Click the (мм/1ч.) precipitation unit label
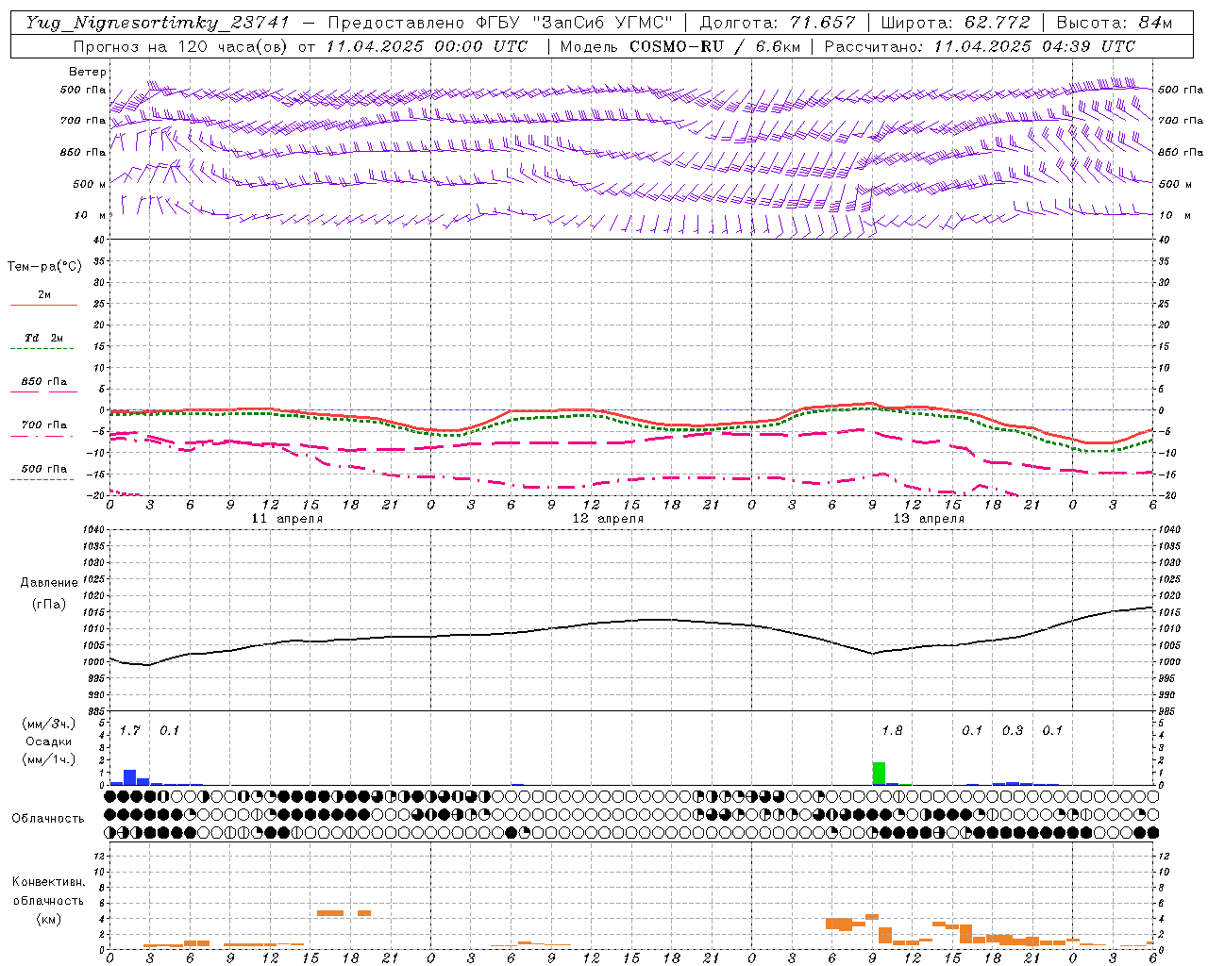Image resolution: width=1208 pixels, height=966 pixels. point(49,758)
